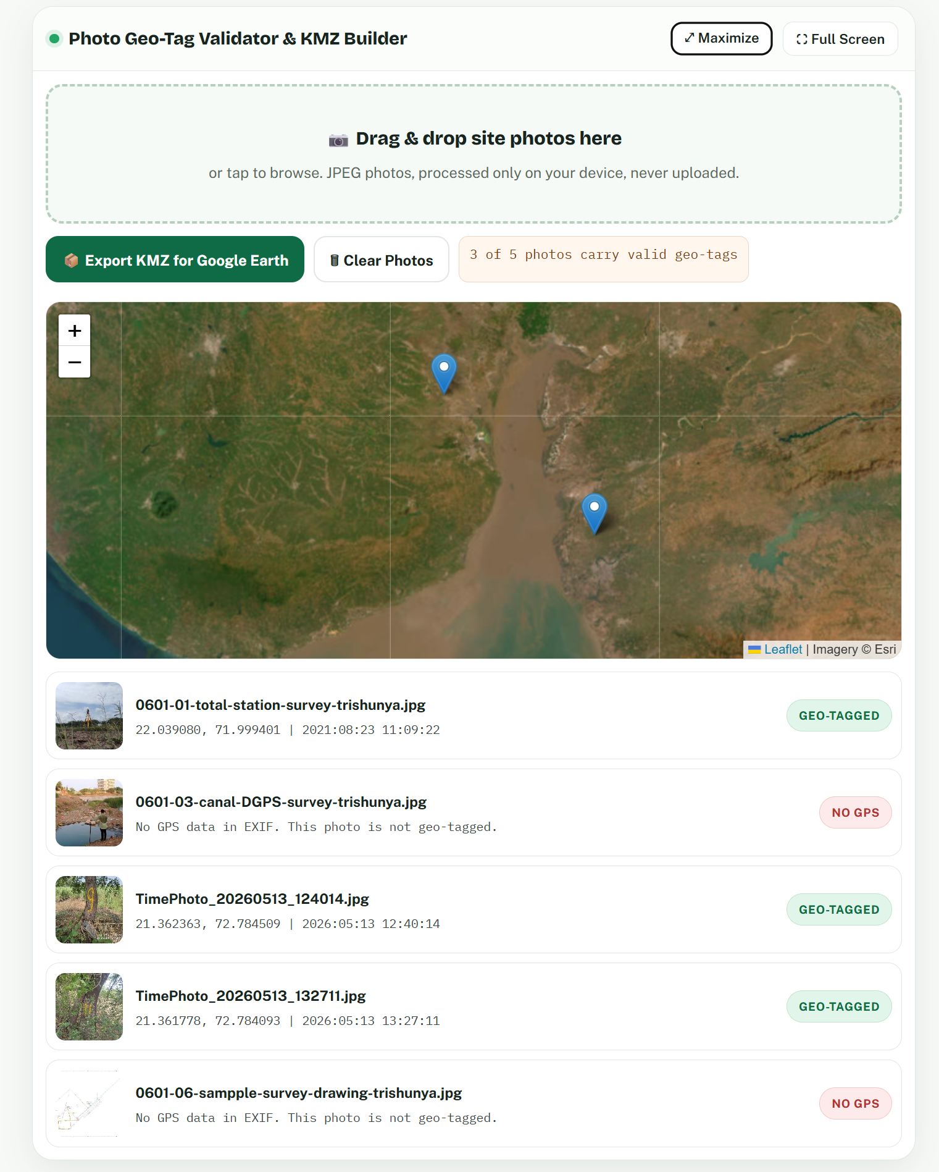Select the lower-right blue map pin marker

[595, 513]
